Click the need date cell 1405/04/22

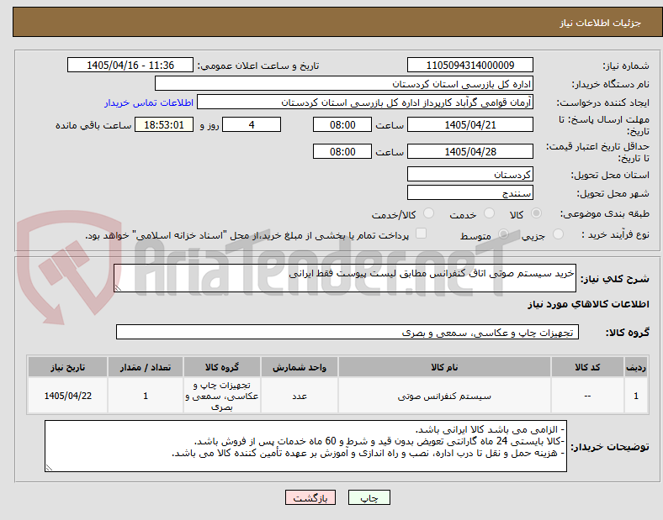(67, 396)
